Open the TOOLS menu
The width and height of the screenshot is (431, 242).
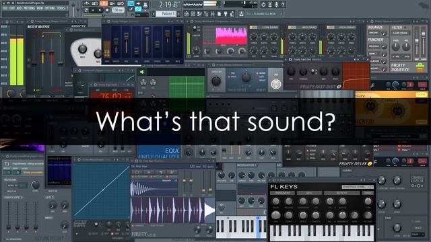click(x=61, y=9)
